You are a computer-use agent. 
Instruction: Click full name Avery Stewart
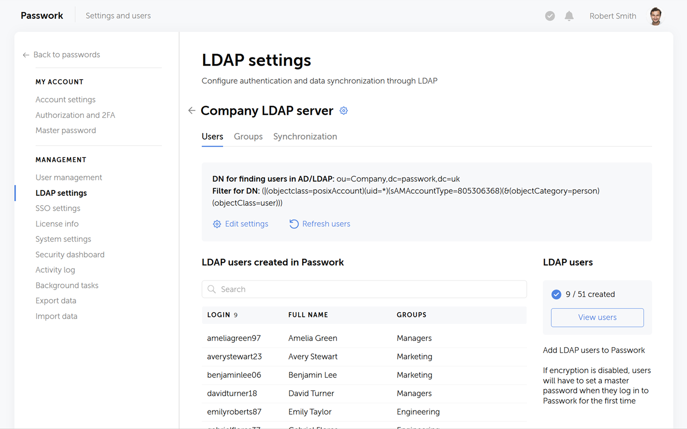[x=313, y=357]
